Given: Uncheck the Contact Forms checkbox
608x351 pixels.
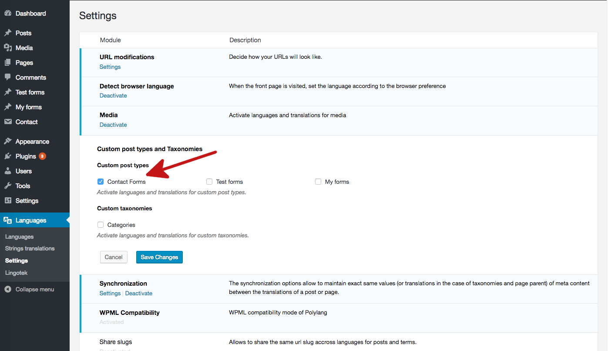Looking at the screenshot, I should tap(101, 182).
